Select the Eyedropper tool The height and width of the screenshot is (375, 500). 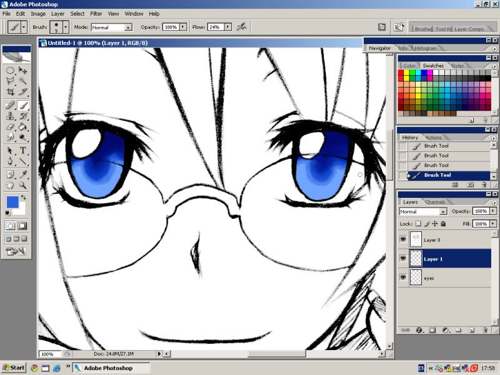pyautogui.click(x=22, y=174)
